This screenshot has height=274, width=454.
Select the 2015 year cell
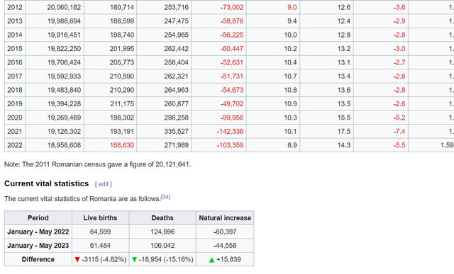[15, 49]
